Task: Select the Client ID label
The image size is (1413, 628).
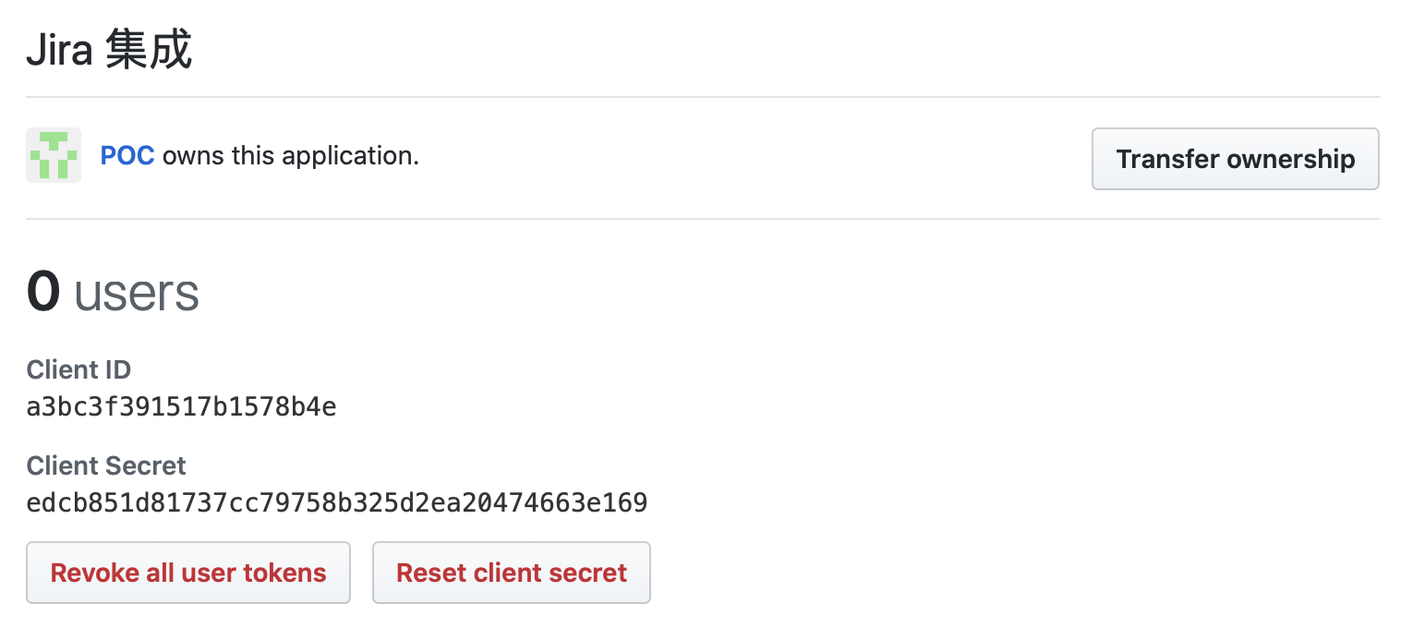Action: [x=79, y=370]
